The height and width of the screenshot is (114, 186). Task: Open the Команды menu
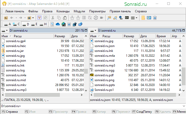click(63, 11)
